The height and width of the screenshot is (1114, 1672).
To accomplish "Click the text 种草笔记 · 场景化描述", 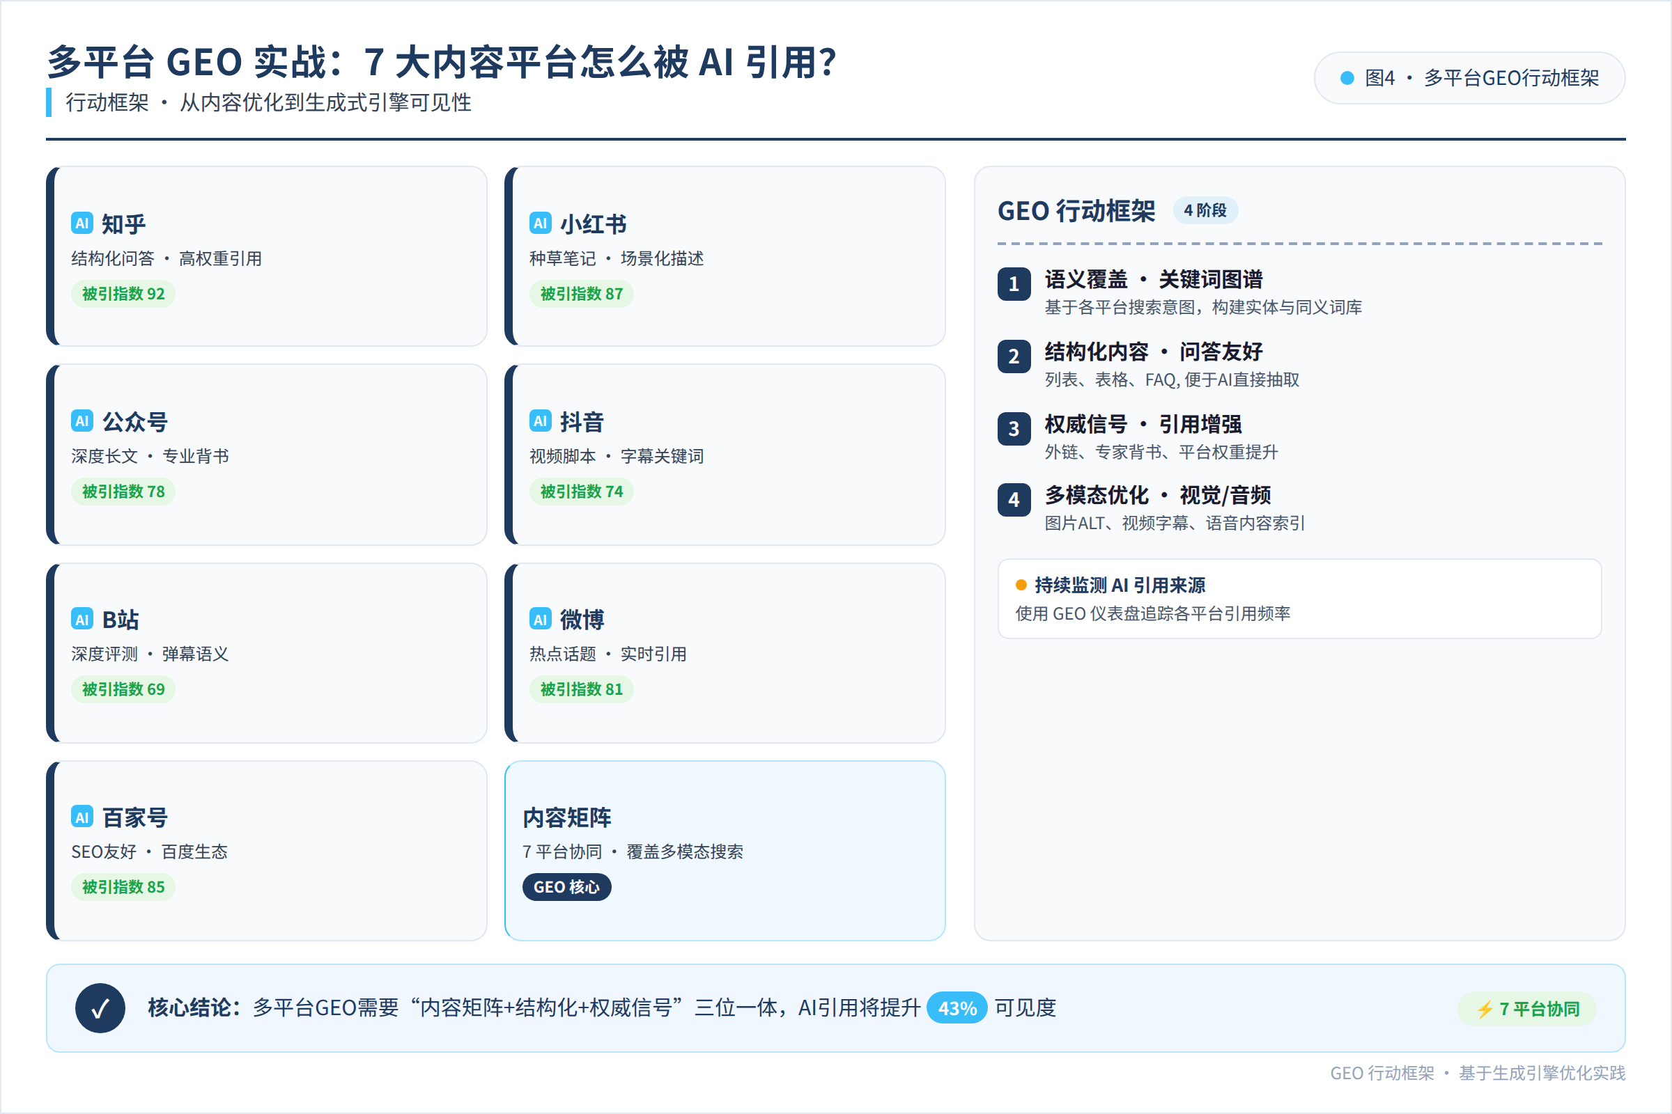I will [x=617, y=258].
